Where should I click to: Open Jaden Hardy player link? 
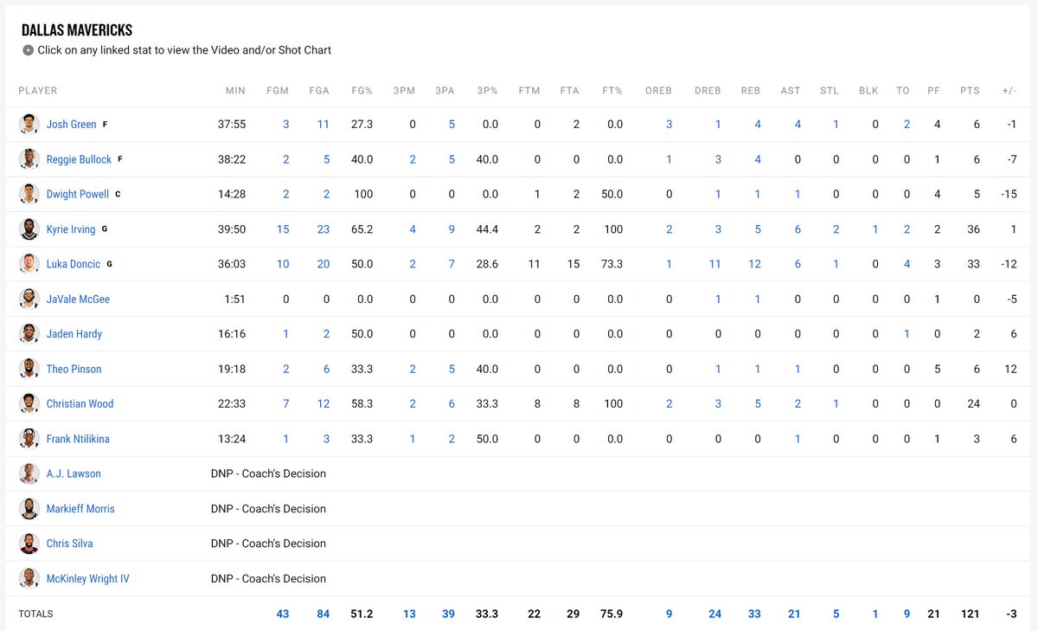(x=74, y=334)
